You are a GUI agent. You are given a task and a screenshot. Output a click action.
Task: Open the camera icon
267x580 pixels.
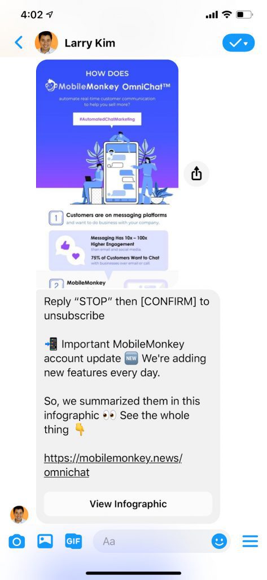click(16, 542)
